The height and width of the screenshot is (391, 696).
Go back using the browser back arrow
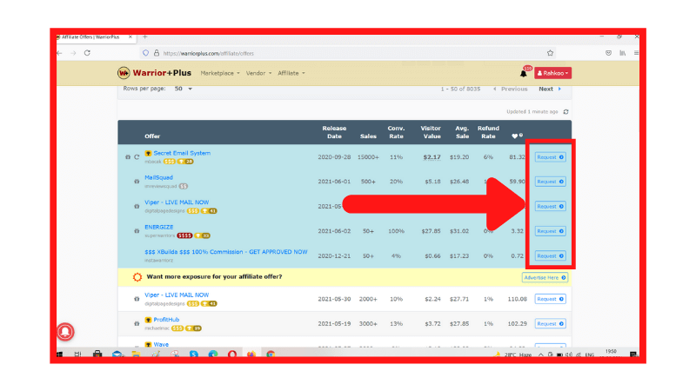click(x=59, y=53)
